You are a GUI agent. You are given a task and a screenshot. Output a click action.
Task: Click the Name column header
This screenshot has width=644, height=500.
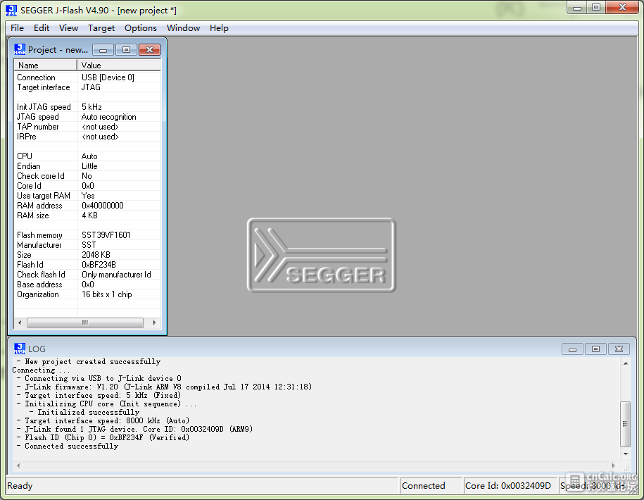pyautogui.click(x=46, y=65)
